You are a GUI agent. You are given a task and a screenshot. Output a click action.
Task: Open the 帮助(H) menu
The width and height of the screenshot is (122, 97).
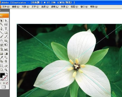(94, 7)
